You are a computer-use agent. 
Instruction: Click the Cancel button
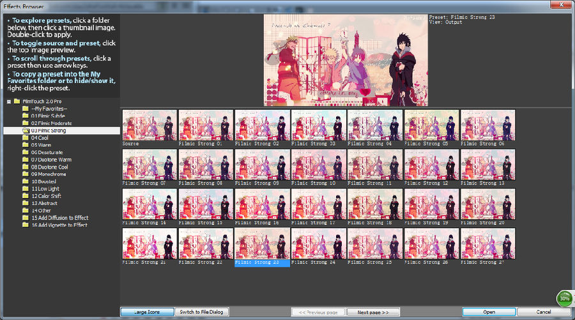[x=544, y=312]
